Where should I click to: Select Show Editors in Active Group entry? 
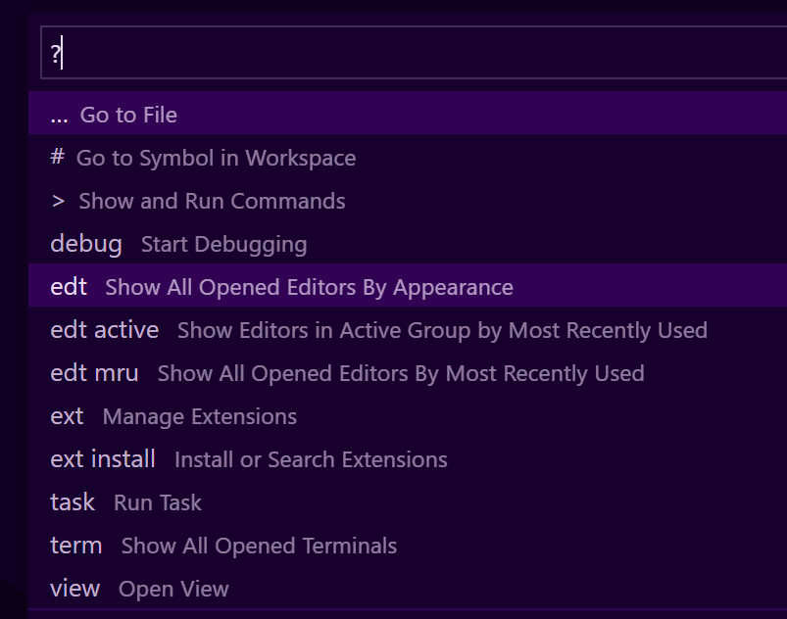pos(441,330)
